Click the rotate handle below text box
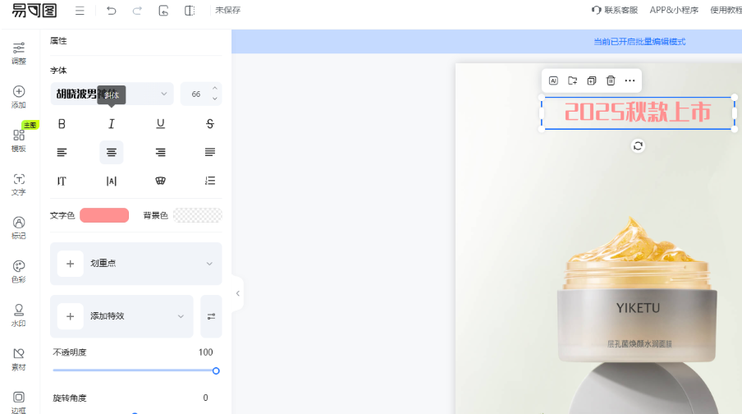Image resolution: width=742 pixels, height=414 pixels. coord(638,145)
